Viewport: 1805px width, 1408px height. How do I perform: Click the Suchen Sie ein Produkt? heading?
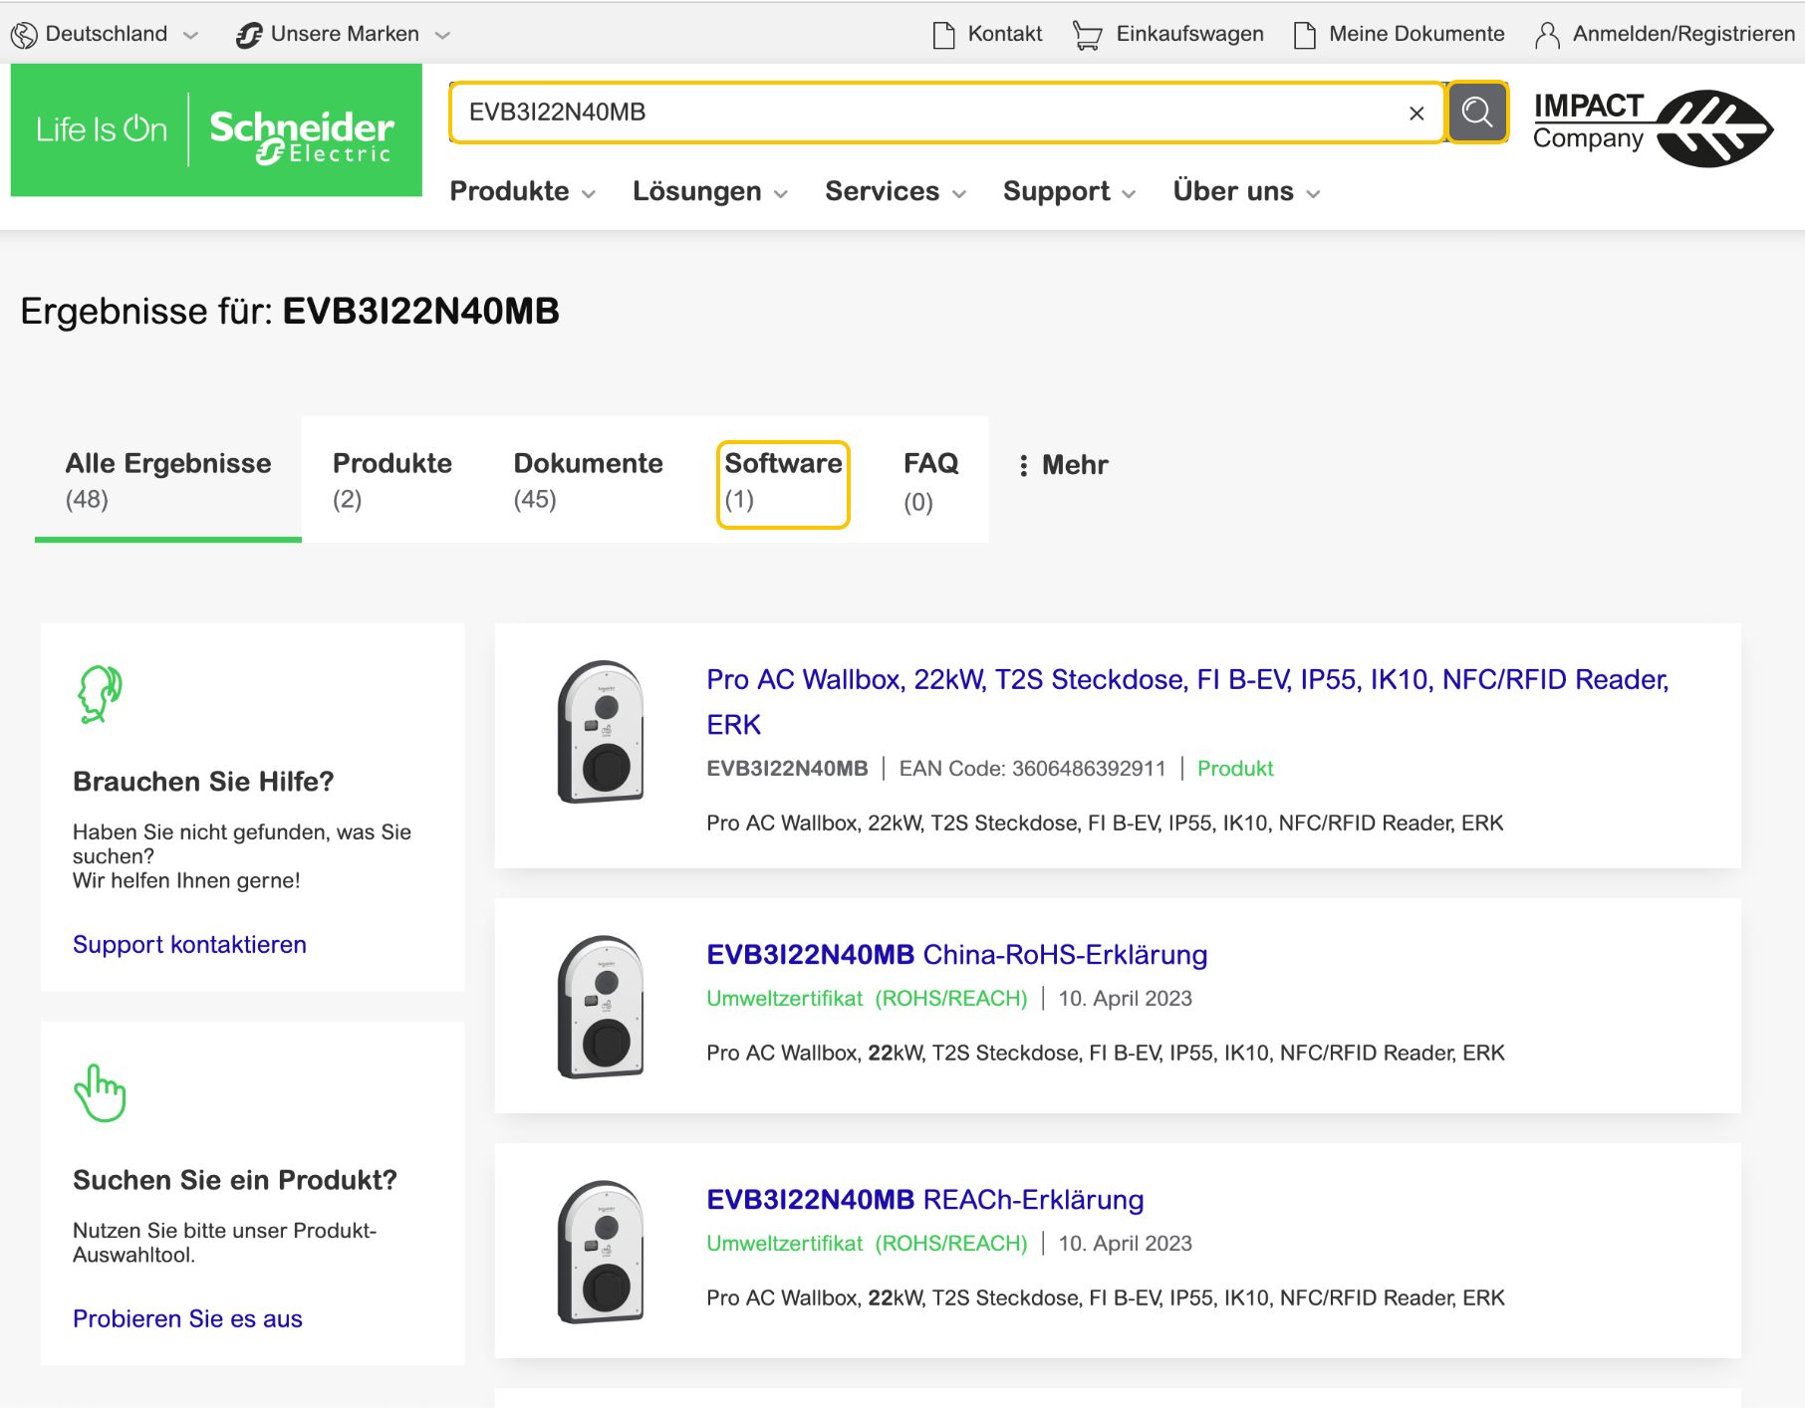(235, 1180)
